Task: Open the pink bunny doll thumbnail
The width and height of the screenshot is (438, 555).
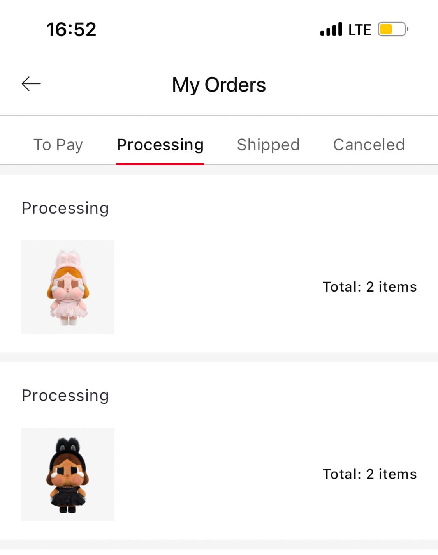Action: (68, 287)
